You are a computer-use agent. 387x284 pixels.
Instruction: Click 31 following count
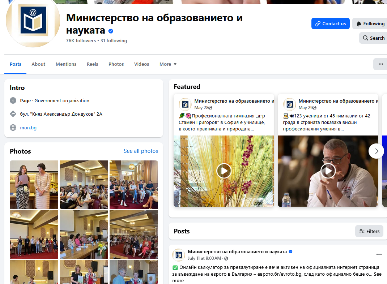coord(114,41)
